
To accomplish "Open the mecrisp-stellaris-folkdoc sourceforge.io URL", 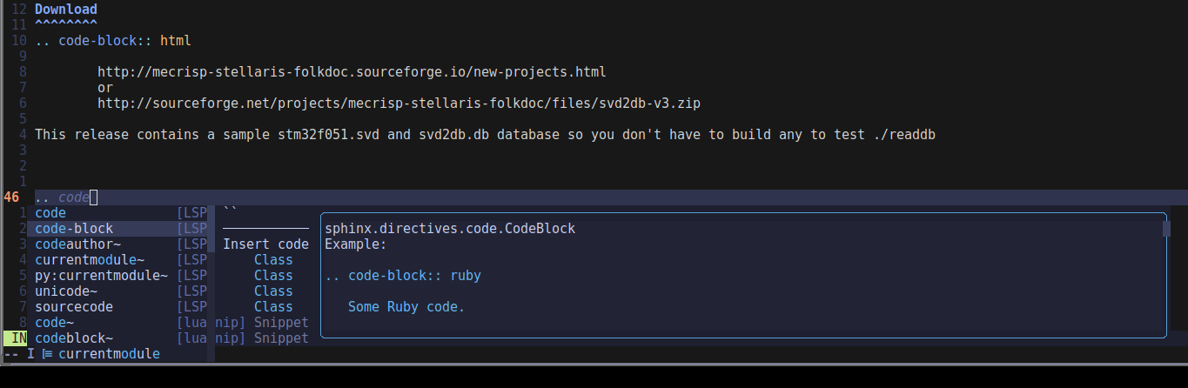I will (352, 72).
